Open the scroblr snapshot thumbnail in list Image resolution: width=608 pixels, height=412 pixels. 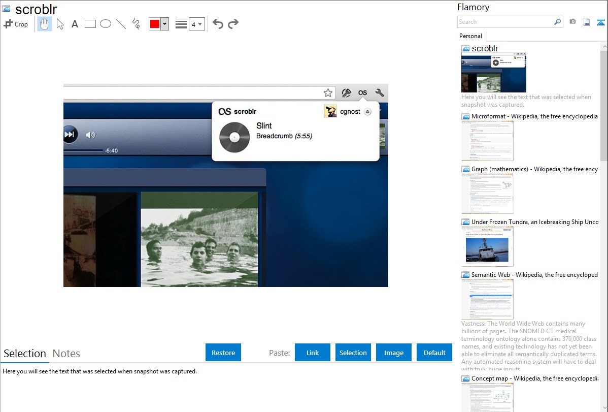pyautogui.click(x=494, y=73)
